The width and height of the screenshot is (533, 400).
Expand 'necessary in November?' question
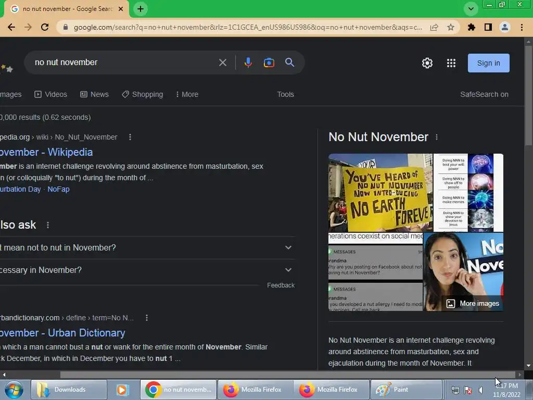[x=147, y=270]
